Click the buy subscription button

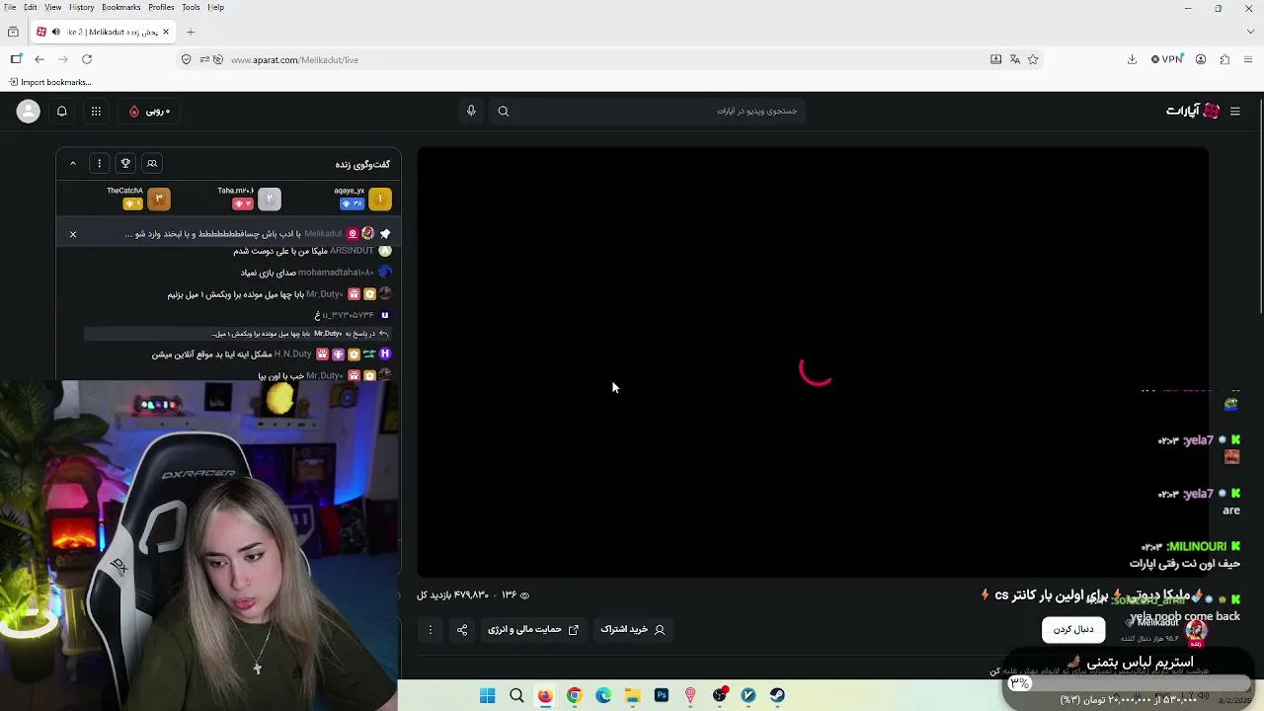tap(633, 629)
